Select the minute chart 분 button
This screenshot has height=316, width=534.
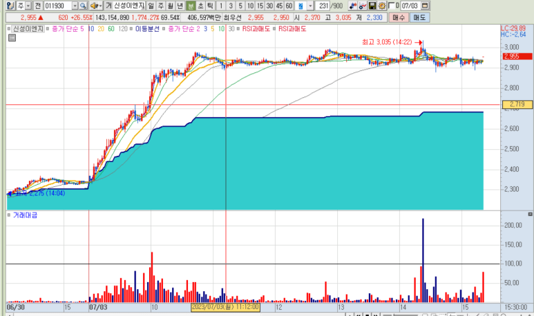pyautogui.click(x=191, y=6)
